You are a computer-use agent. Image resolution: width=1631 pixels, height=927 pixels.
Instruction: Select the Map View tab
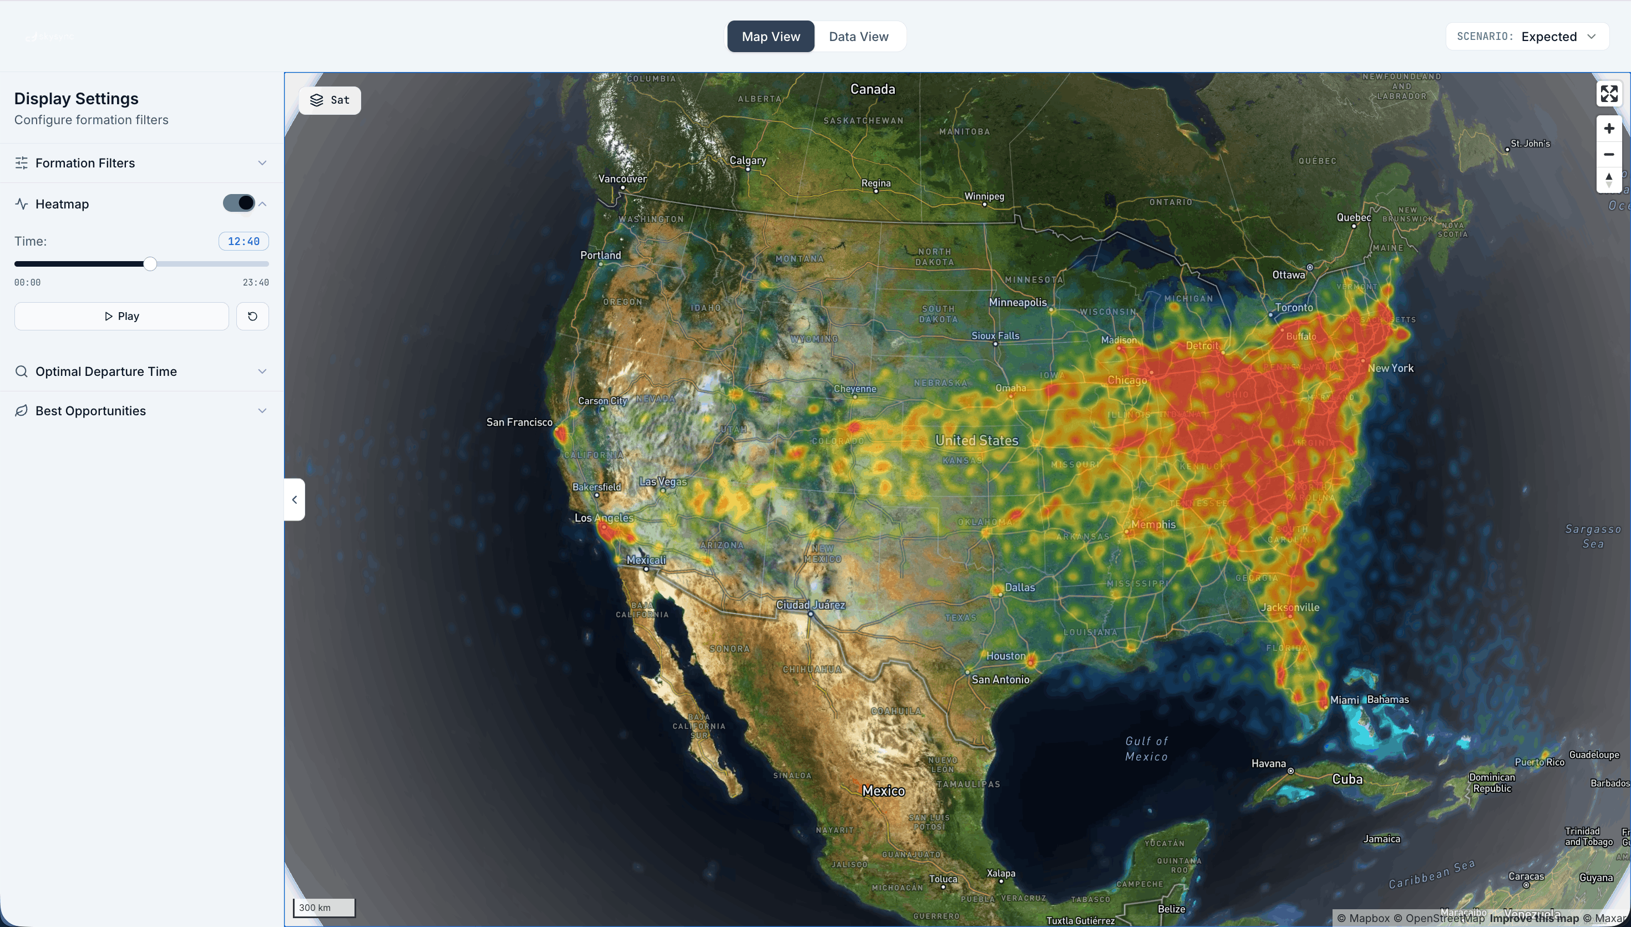771,36
